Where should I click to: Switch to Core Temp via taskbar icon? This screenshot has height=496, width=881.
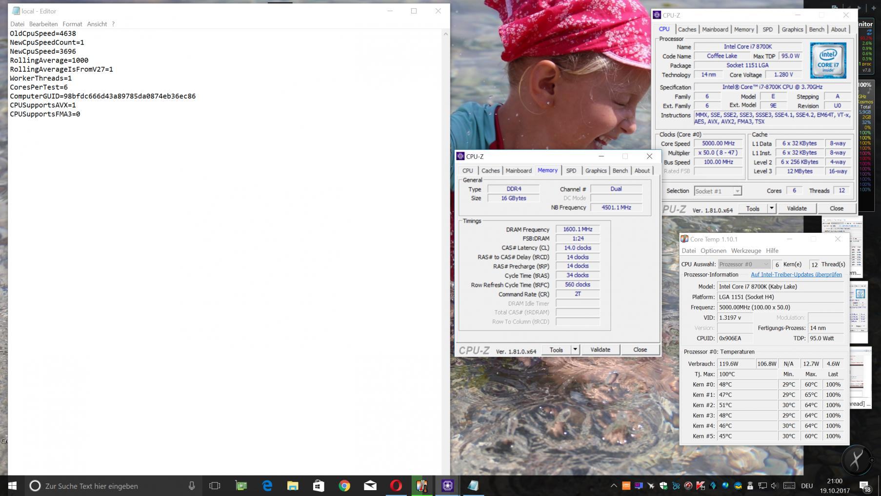422,486
